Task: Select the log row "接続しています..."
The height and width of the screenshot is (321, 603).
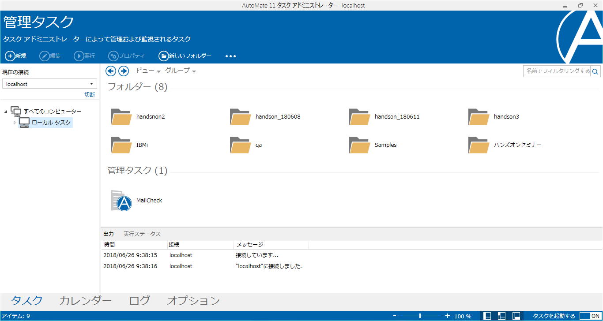Action: [x=351, y=255]
